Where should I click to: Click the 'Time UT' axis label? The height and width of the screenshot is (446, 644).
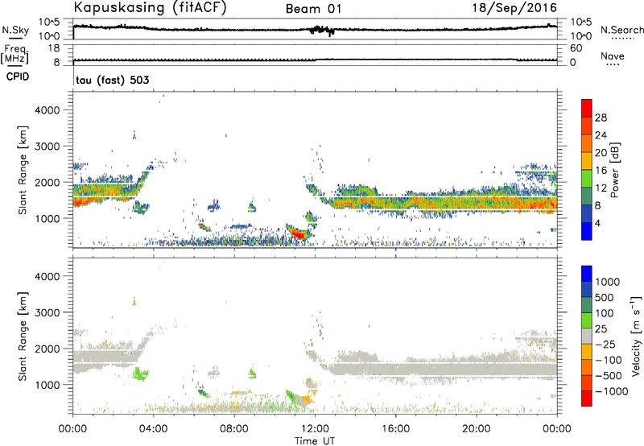point(315,441)
